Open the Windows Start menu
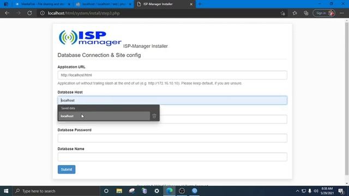 pyautogui.click(x=6, y=191)
